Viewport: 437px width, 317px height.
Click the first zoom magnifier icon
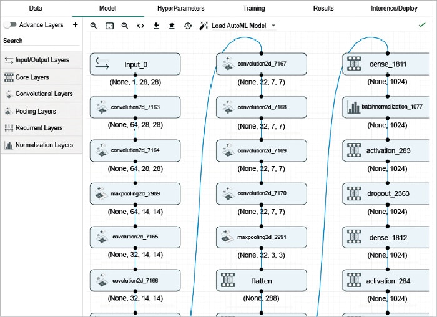94,26
